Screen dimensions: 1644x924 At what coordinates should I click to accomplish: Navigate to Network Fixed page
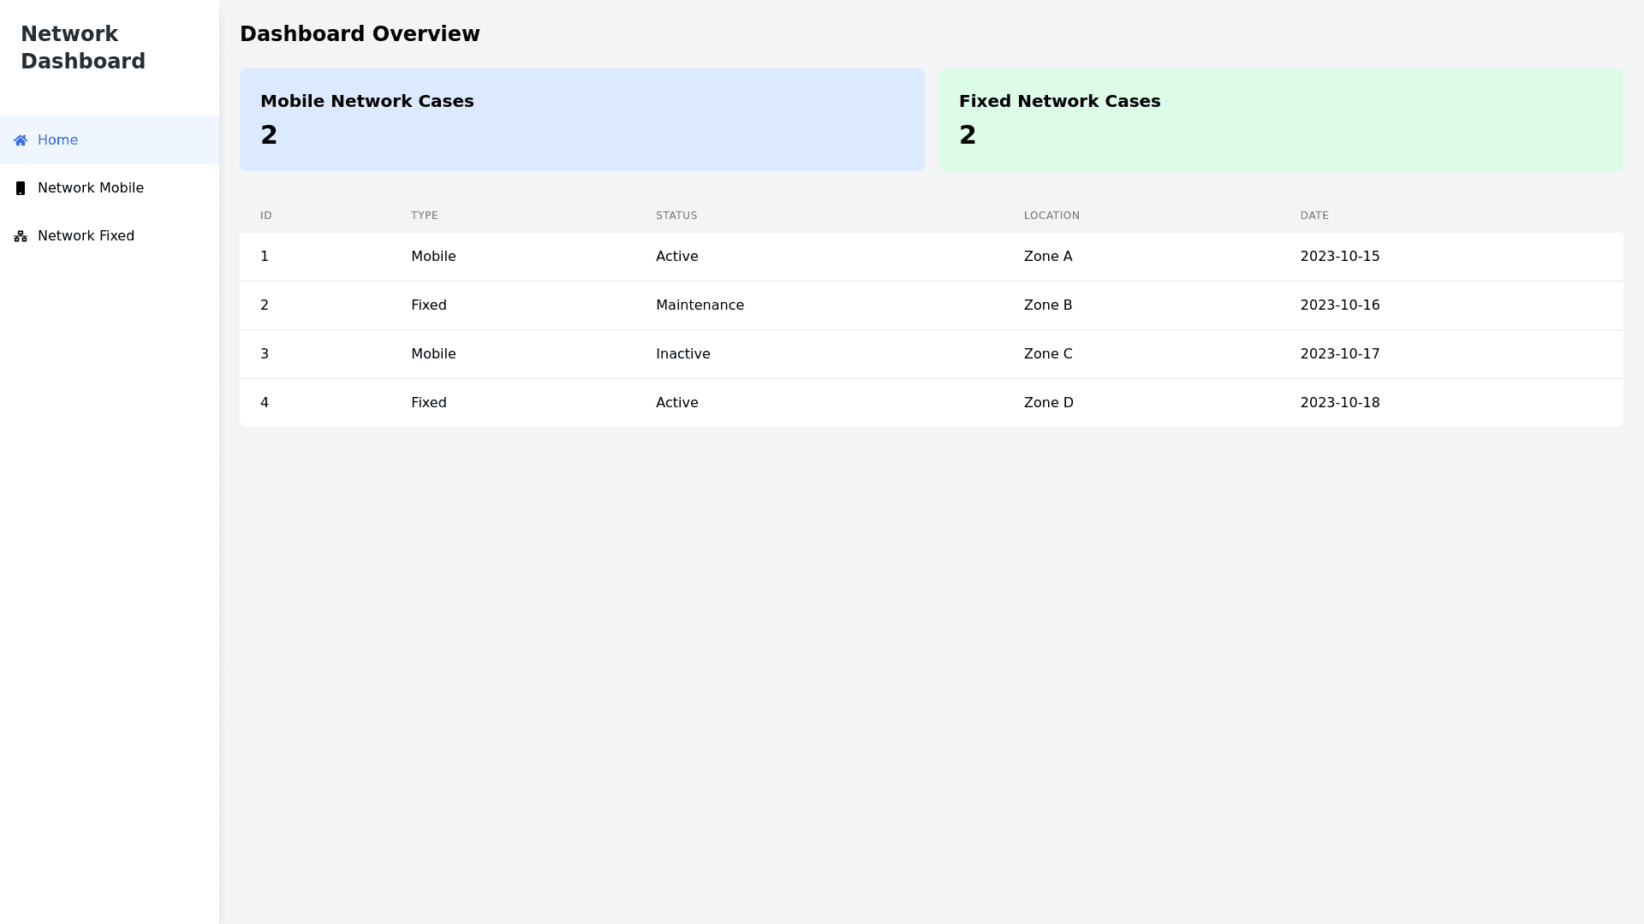coord(86,236)
